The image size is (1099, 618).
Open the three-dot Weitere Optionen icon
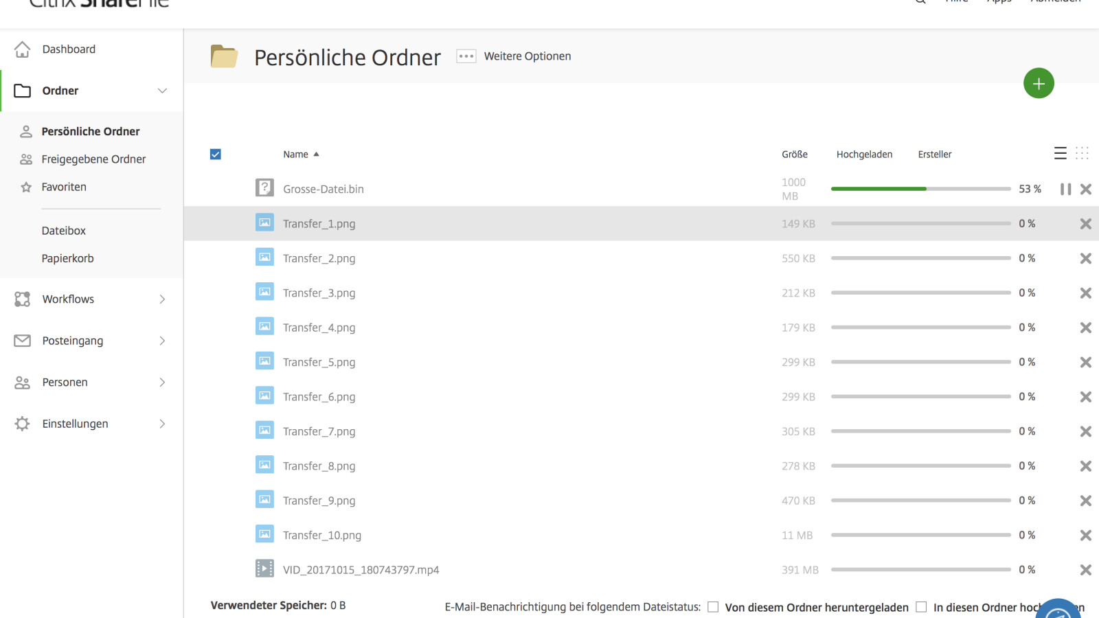(466, 56)
